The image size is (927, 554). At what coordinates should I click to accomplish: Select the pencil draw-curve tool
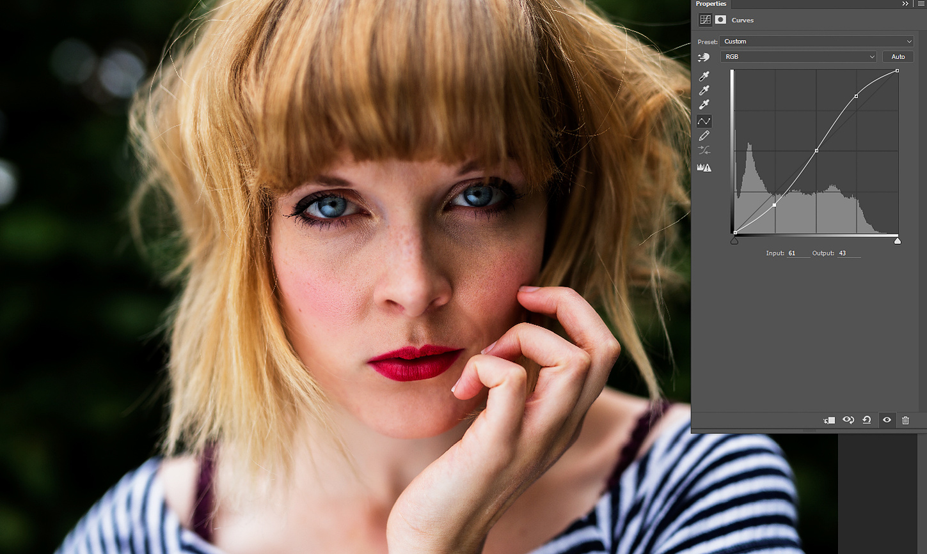[704, 135]
